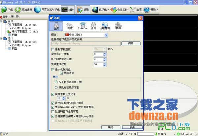This screenshot has height=136, width=198.
Task: Click the 合并文件 join files icon
Action: point(114,10)
